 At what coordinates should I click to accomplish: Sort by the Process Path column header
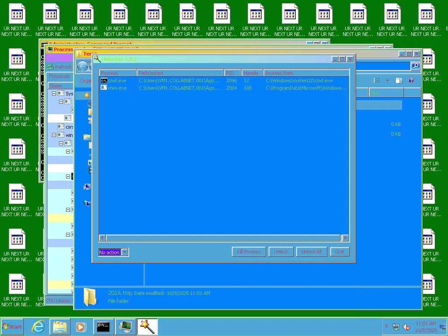tap(306, 73)
